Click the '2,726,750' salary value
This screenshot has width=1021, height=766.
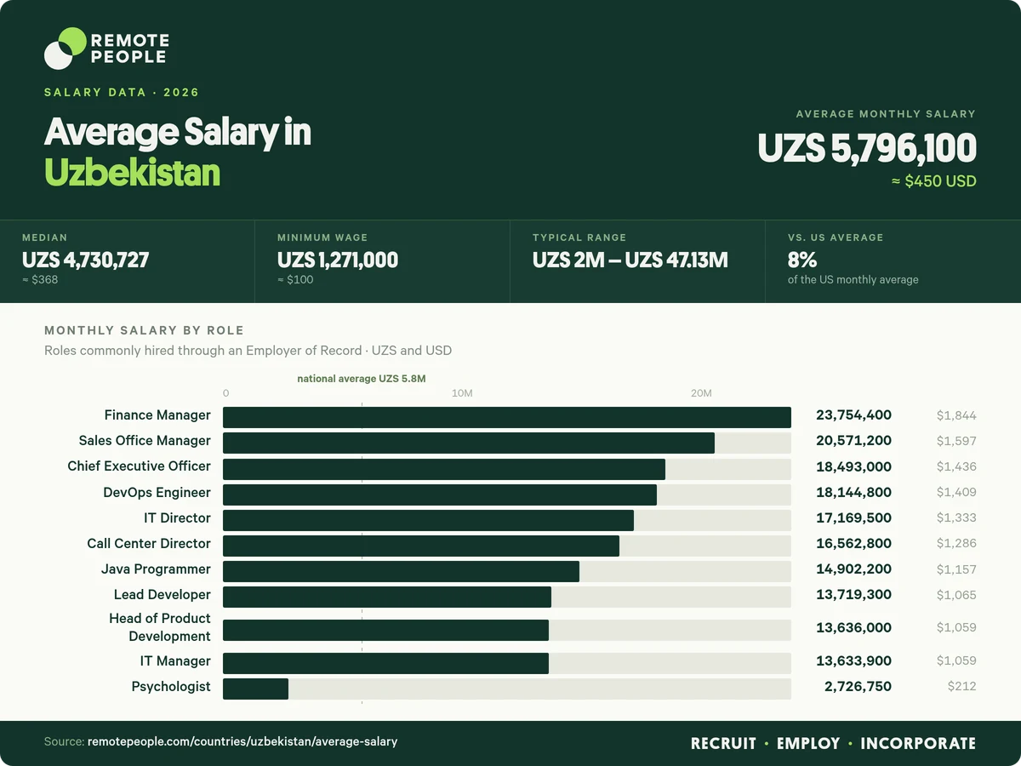click(858, 687)
